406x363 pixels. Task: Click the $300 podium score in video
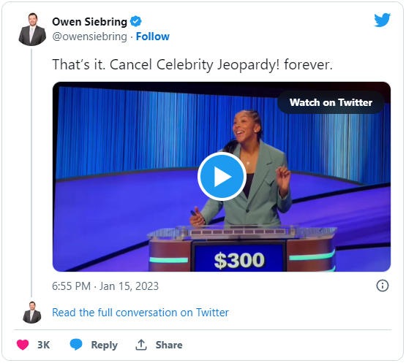pos(239,260)
